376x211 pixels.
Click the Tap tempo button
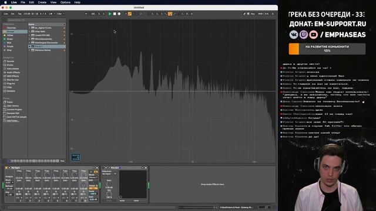(x=19, y=14)
